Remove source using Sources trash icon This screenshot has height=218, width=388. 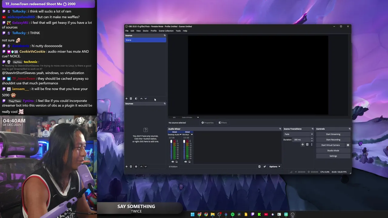click(131, 167)
